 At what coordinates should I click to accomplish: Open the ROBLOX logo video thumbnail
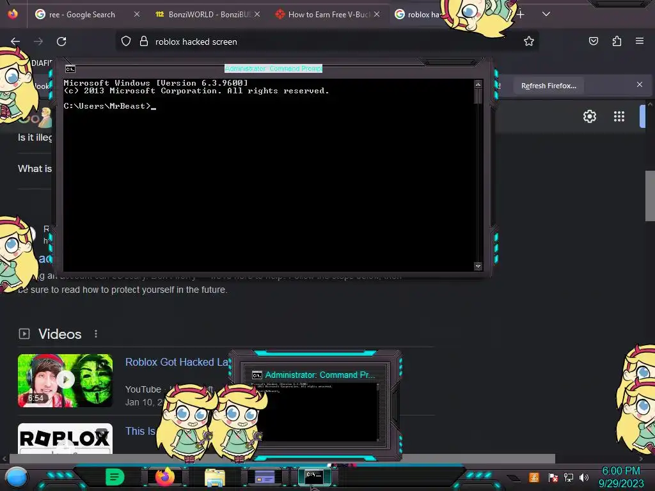click(x=65, y=439)
